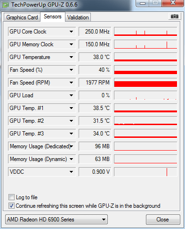Screen dimensions: 185x229
Task: Click the GPU-Z app icon in title bar
Action: pos(6,5)
